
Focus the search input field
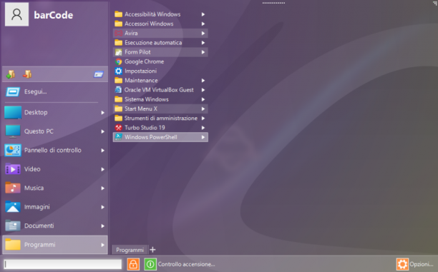63,264
